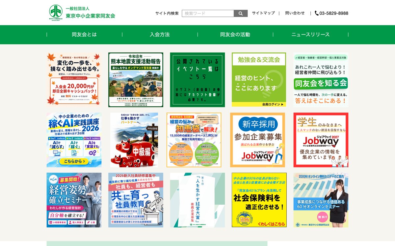This screenshot has width=395, height=246.
Task: Open the 経営姿勢確立セミナー banner
Action: click(74, 200)
